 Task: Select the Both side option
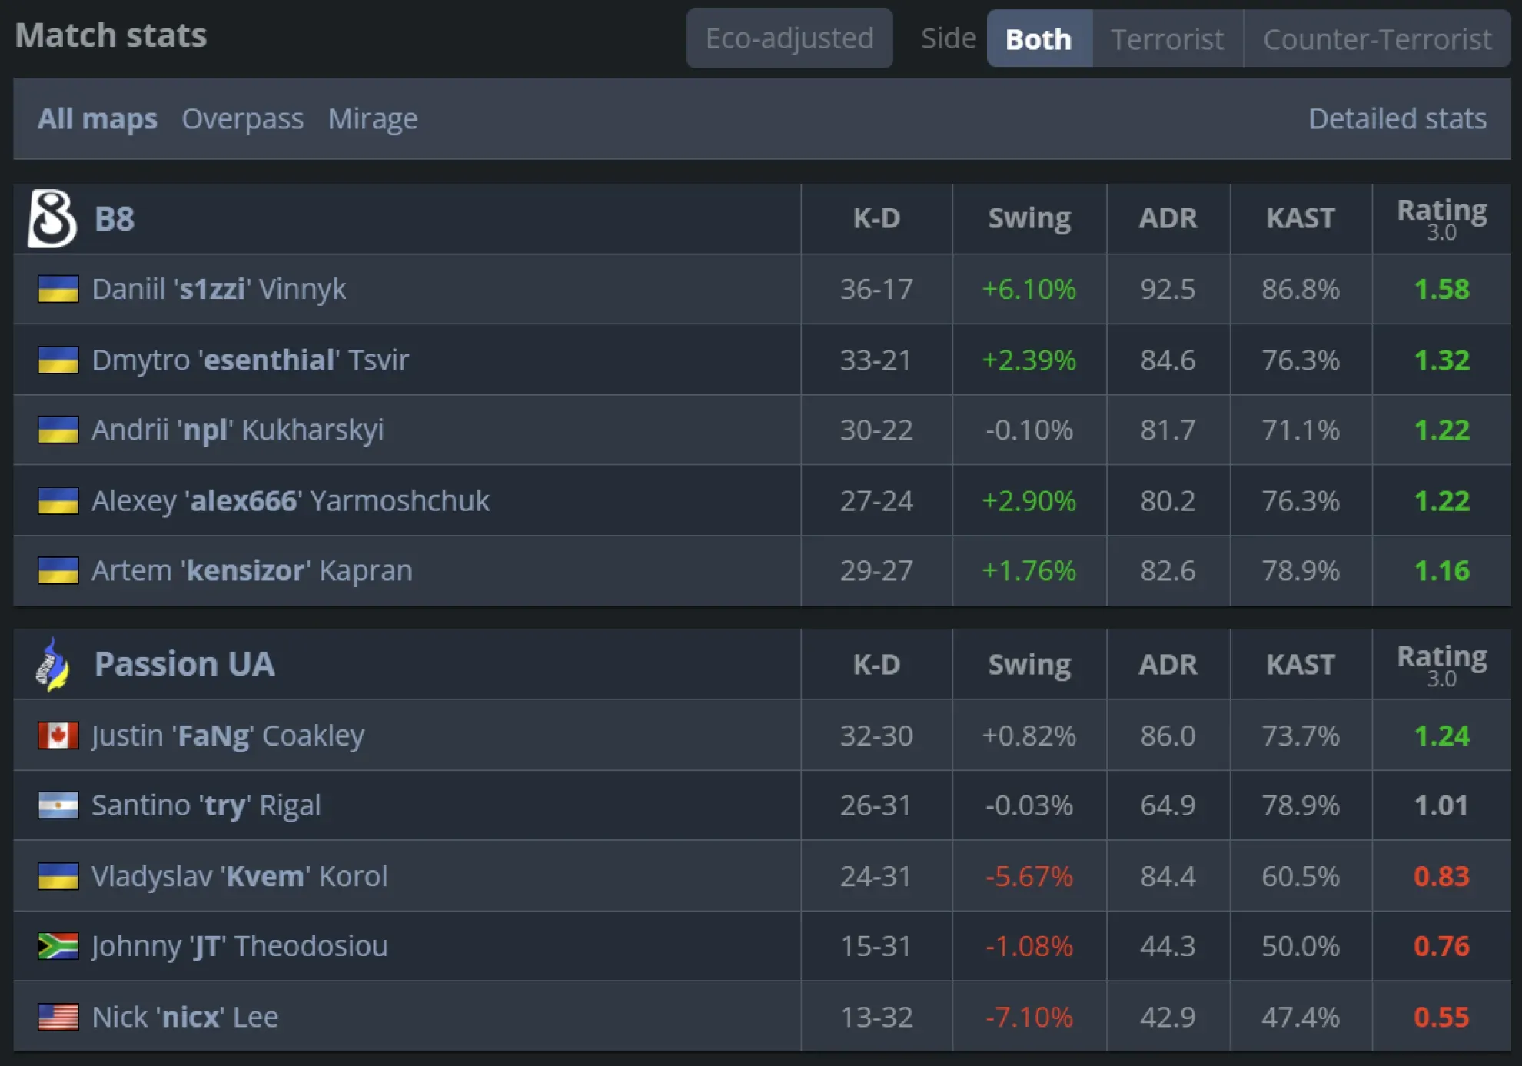coord(1039,38)
